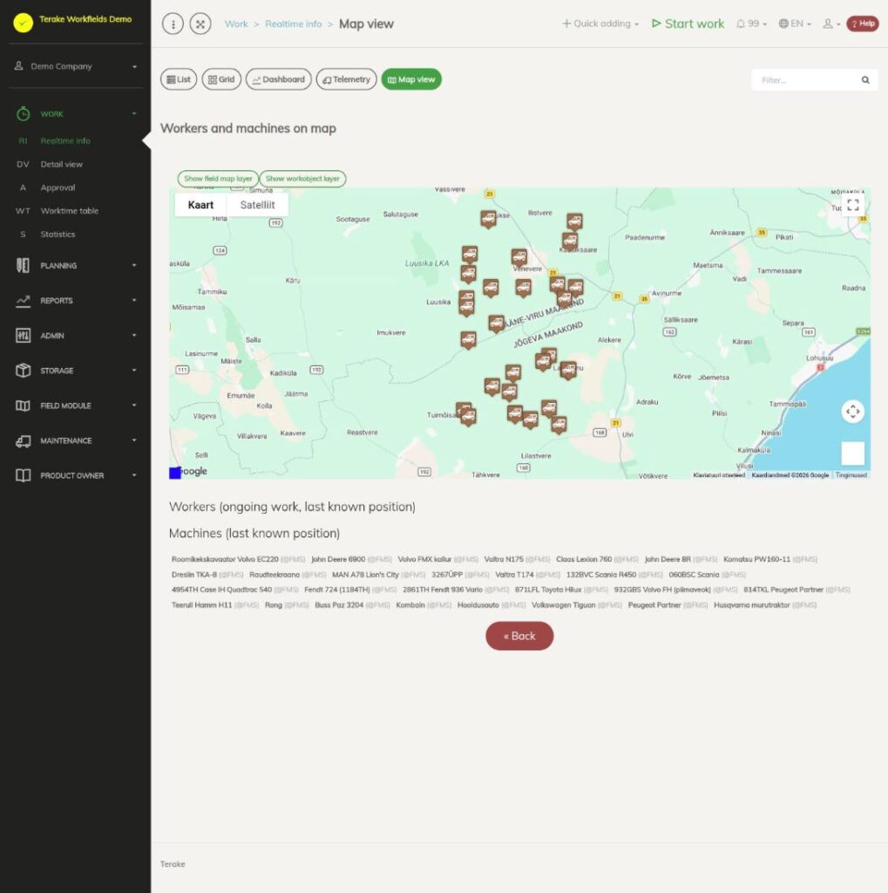
Task: Click the REPORTS chart icon
Action: point(23,301)
